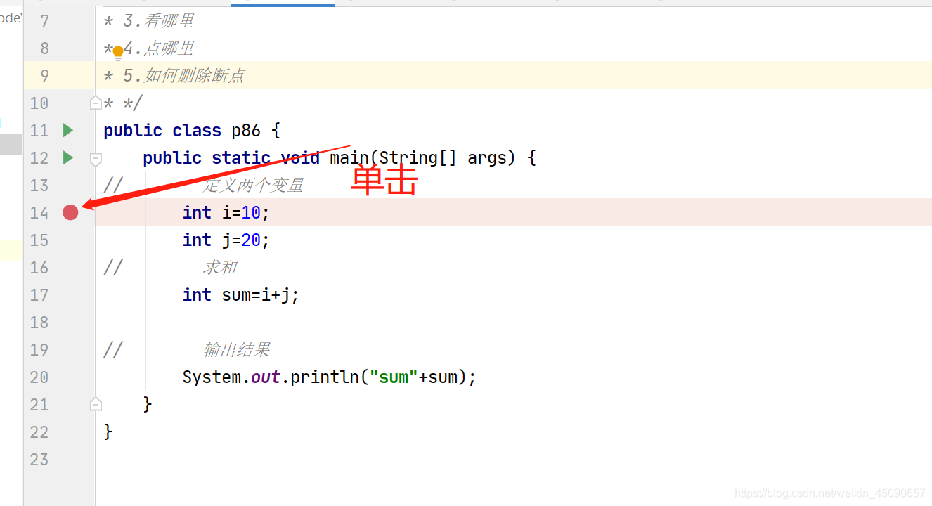Collapse the method using line 21 fold marker

click(96, 404)
